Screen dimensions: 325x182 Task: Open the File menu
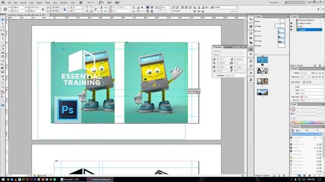pyautogui.click(x=10, y=3)
